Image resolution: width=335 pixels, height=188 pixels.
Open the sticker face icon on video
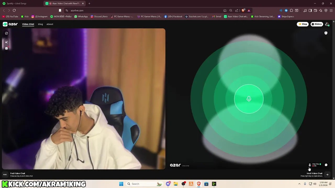(7, 48)
